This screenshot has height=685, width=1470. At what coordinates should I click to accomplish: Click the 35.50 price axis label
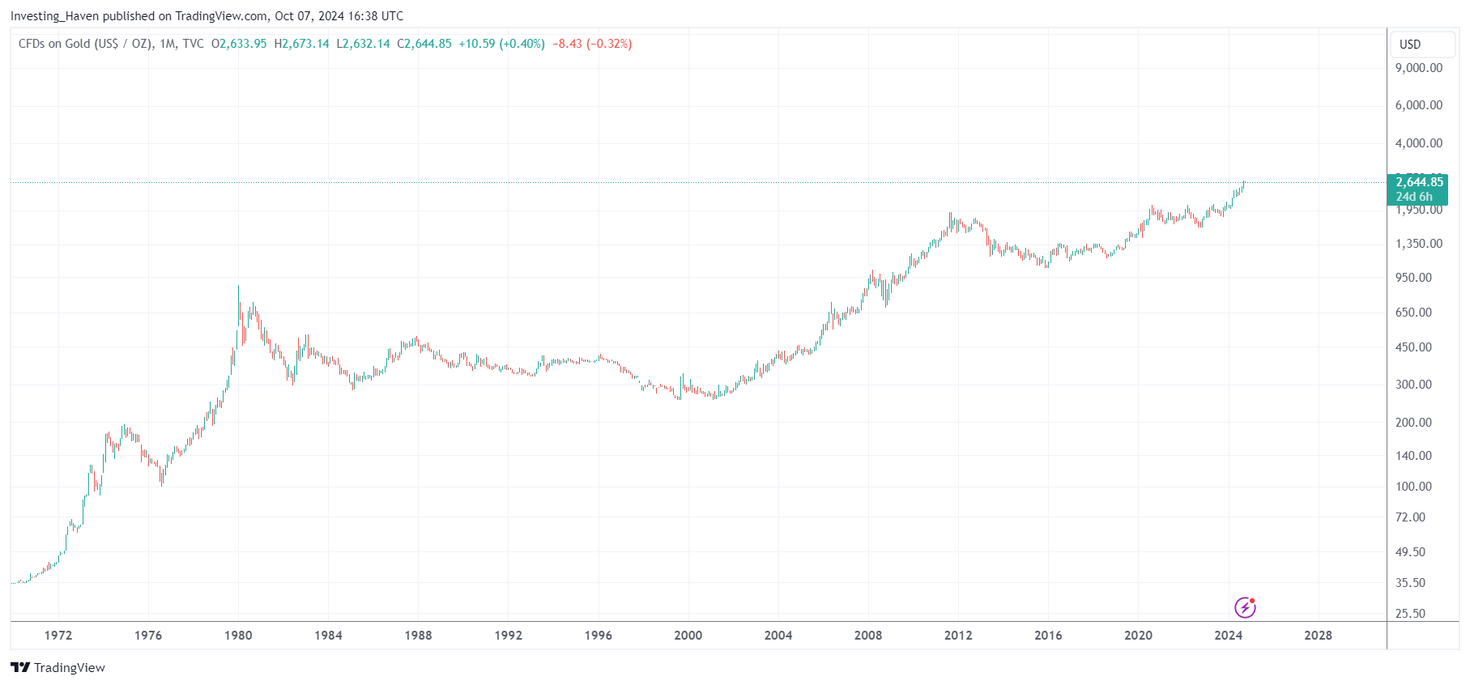pos(1410,583)
